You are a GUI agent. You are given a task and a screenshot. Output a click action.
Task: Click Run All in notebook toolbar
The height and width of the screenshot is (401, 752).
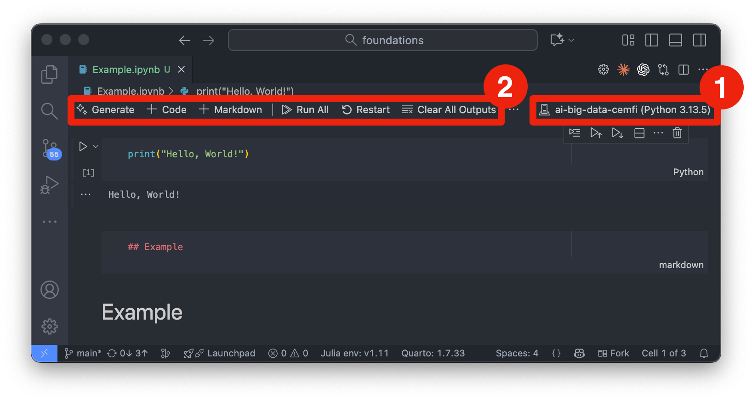[x=306, y=110]
